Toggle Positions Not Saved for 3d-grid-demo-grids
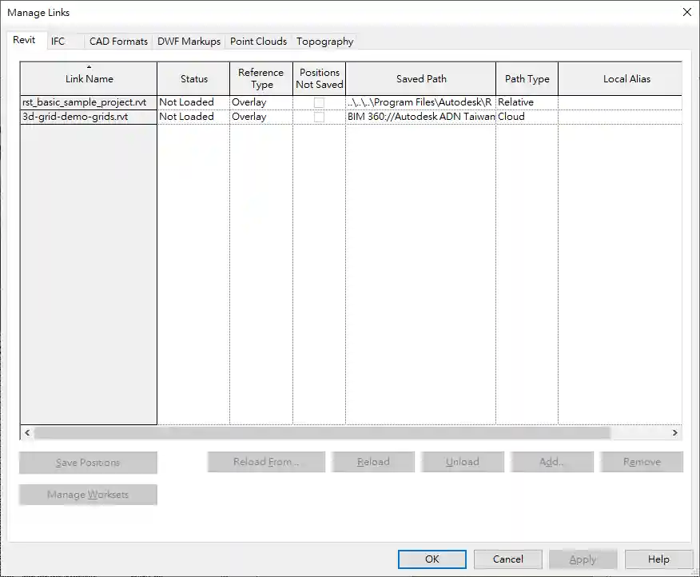 tap(318, 117)
